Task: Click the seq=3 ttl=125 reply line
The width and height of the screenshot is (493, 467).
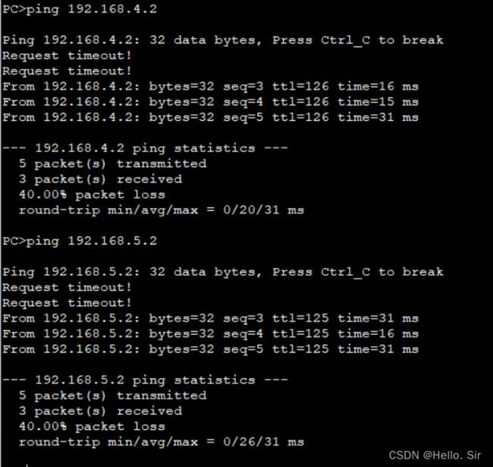Action: [211, 318]
